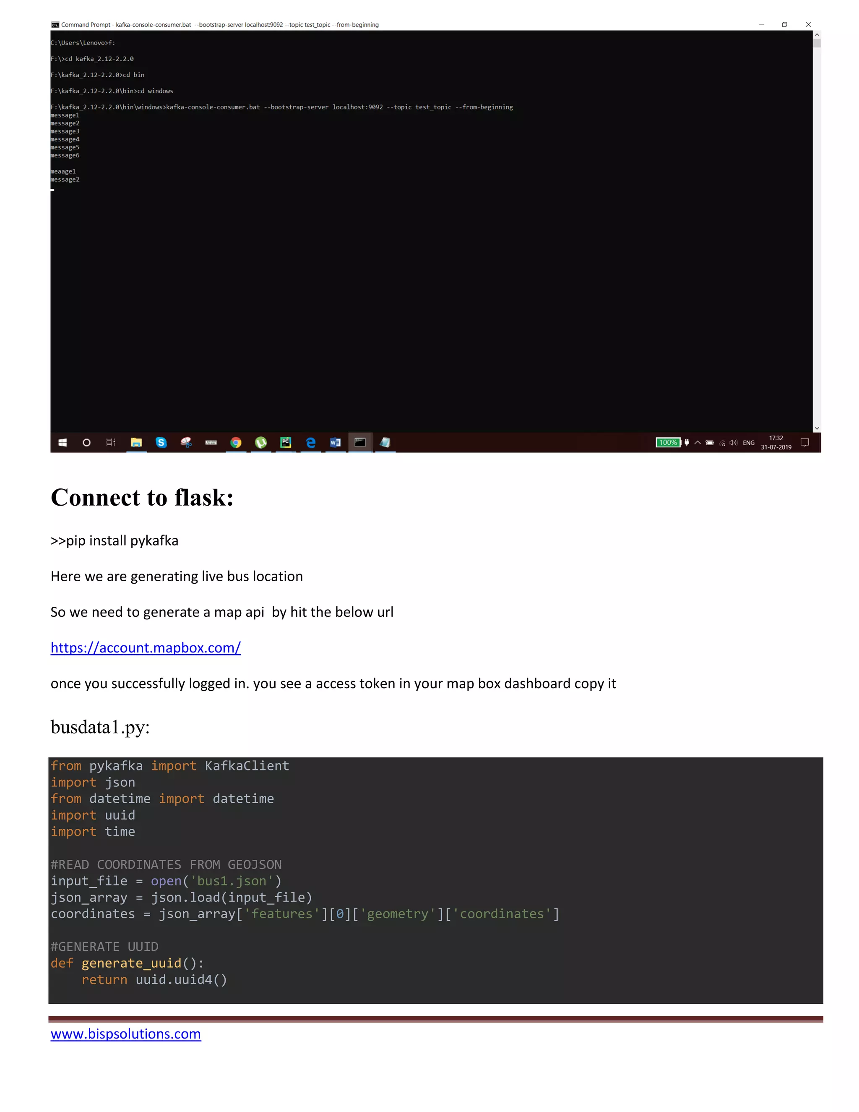Restore down the Command Prompt window
Viewport: 859px width, 1112px height.
pyautogui.click(x=785, y=24)
